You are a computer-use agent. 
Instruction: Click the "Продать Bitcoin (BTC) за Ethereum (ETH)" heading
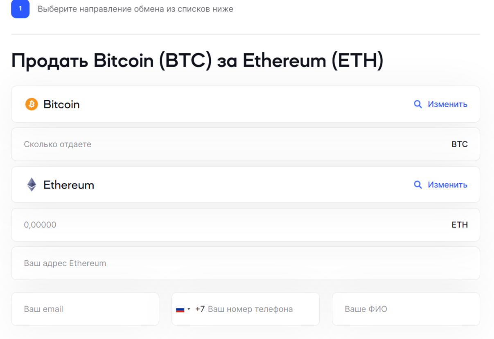click(x=197, y=61)
